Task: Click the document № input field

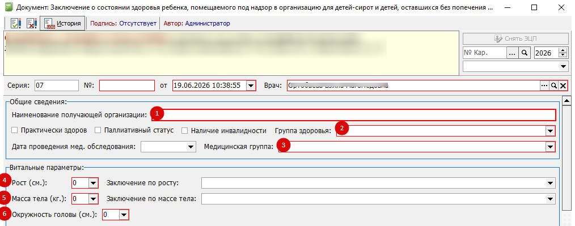Action: click(x=127, y=86)
